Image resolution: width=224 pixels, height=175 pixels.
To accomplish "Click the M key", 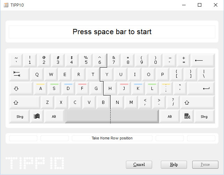I will click(131, 102).
